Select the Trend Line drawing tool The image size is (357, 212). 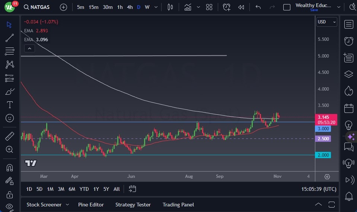pyautogui.click(x=10, y=38)
